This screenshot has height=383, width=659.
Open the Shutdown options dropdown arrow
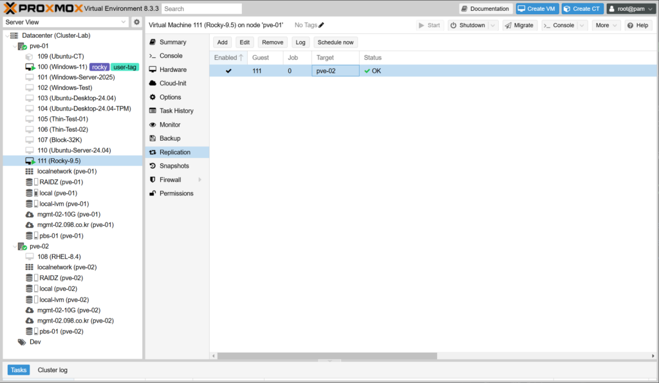[493, 25]
